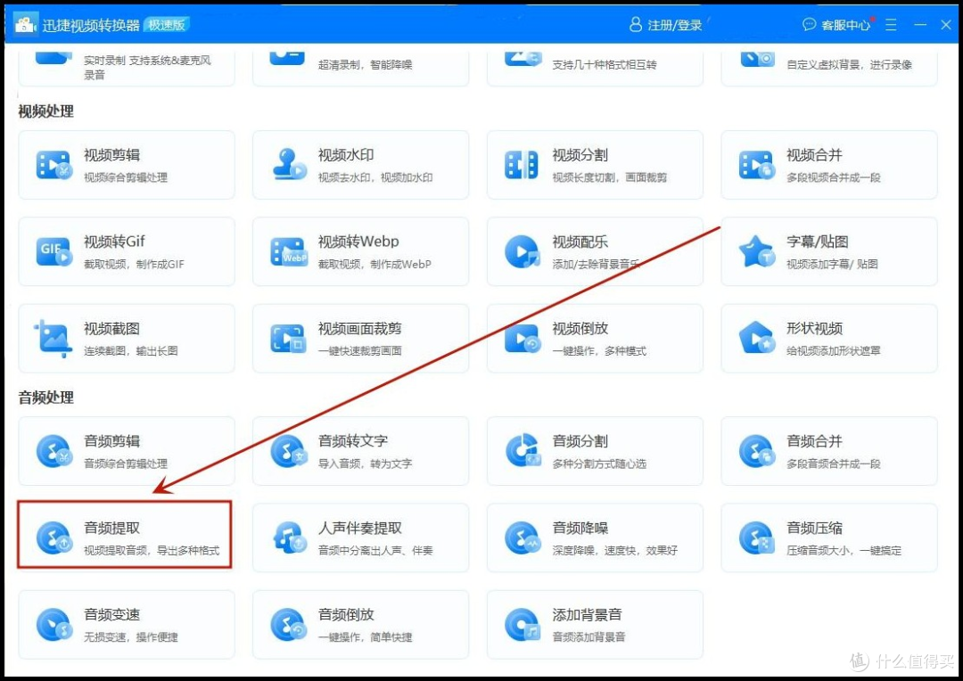Select the 字幕/贴图 title text
963x681 pixels.
tap(817, 242)
